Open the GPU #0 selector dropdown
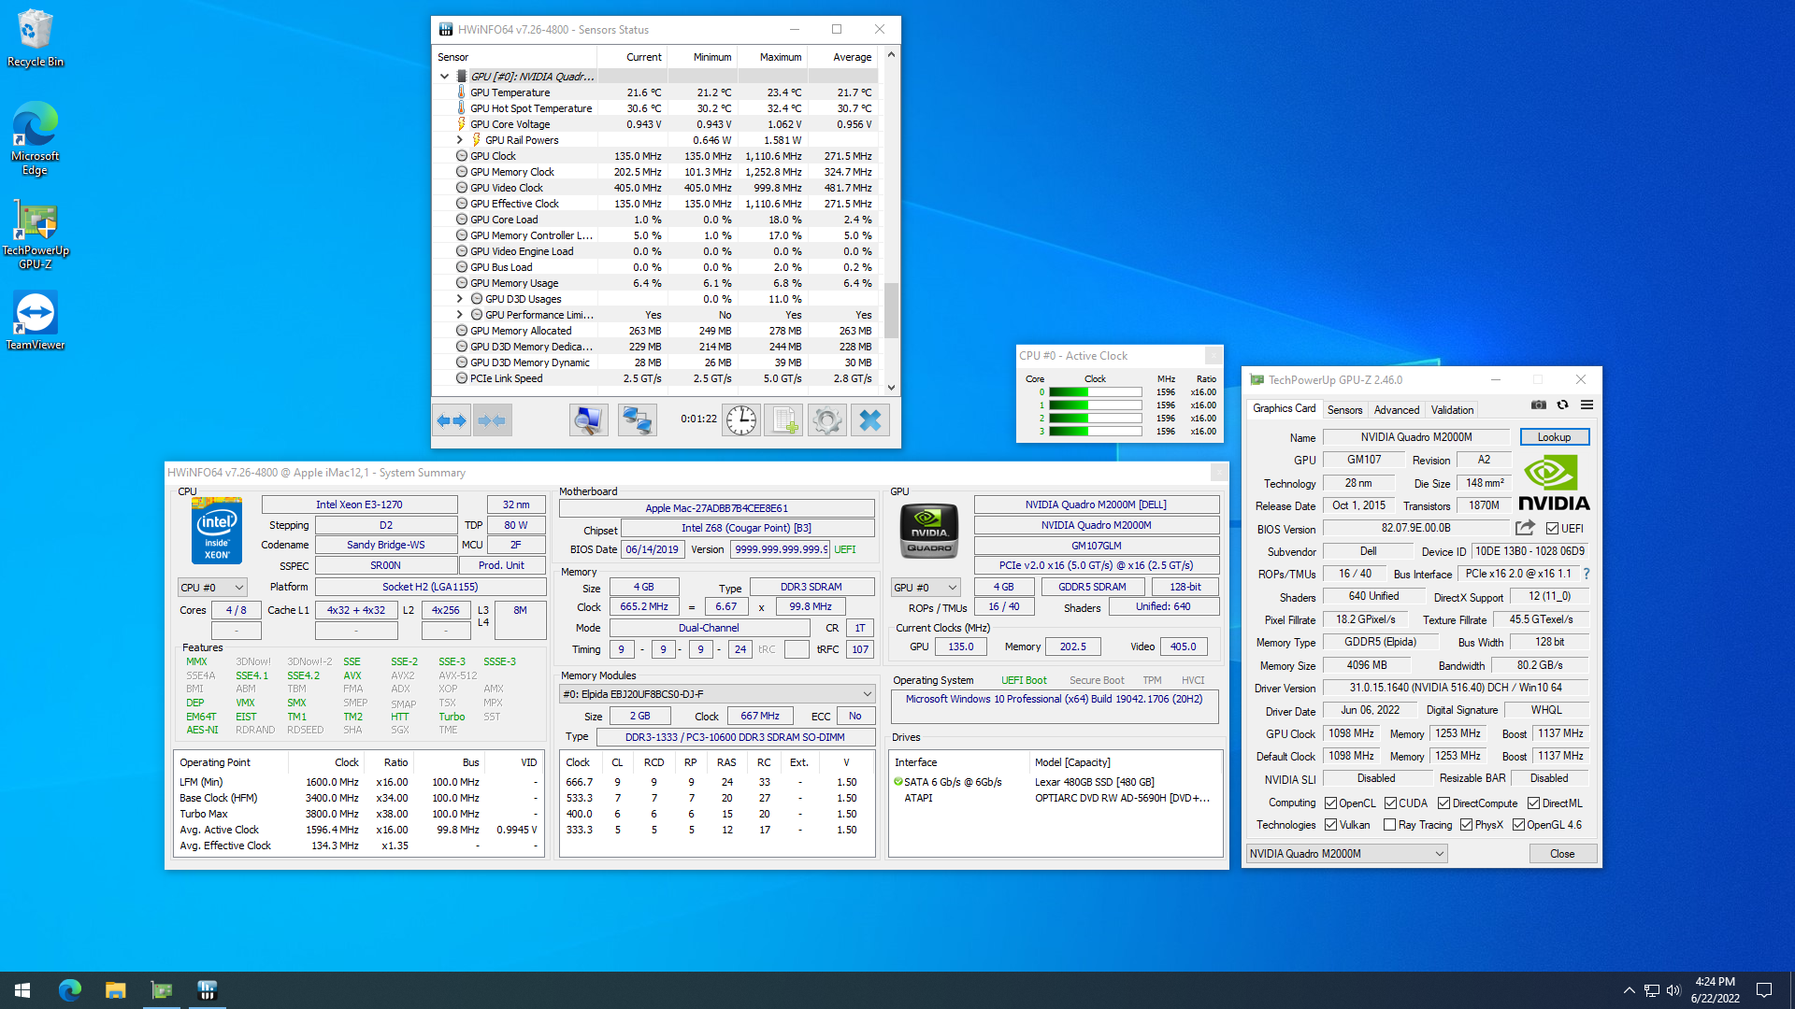 click(926, 588)
